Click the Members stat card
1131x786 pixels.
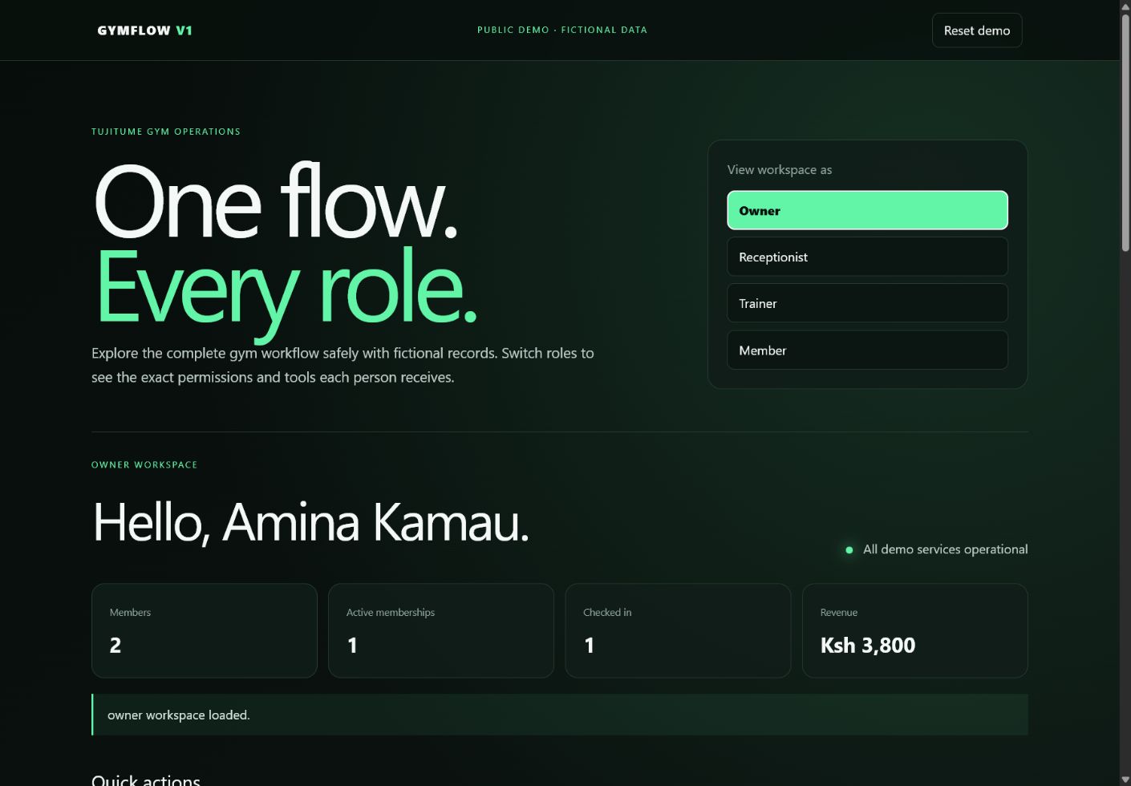point(205,630)
